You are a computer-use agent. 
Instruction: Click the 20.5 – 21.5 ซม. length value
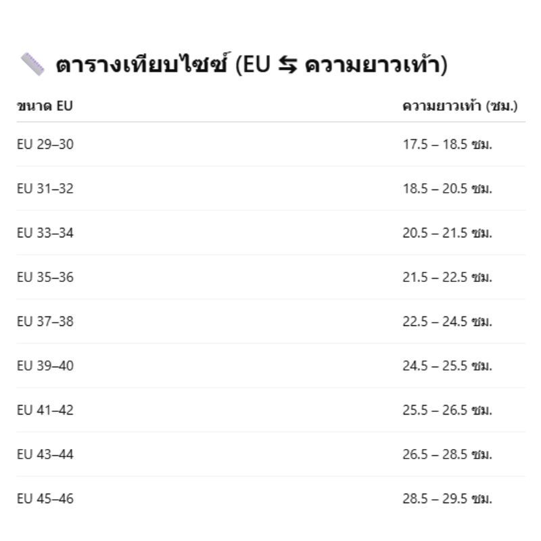(x=447, y=233)
